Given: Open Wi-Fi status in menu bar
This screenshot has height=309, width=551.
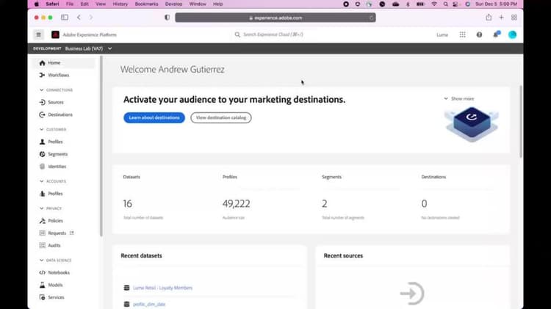Looking at the screenshot, I should 434,4.
